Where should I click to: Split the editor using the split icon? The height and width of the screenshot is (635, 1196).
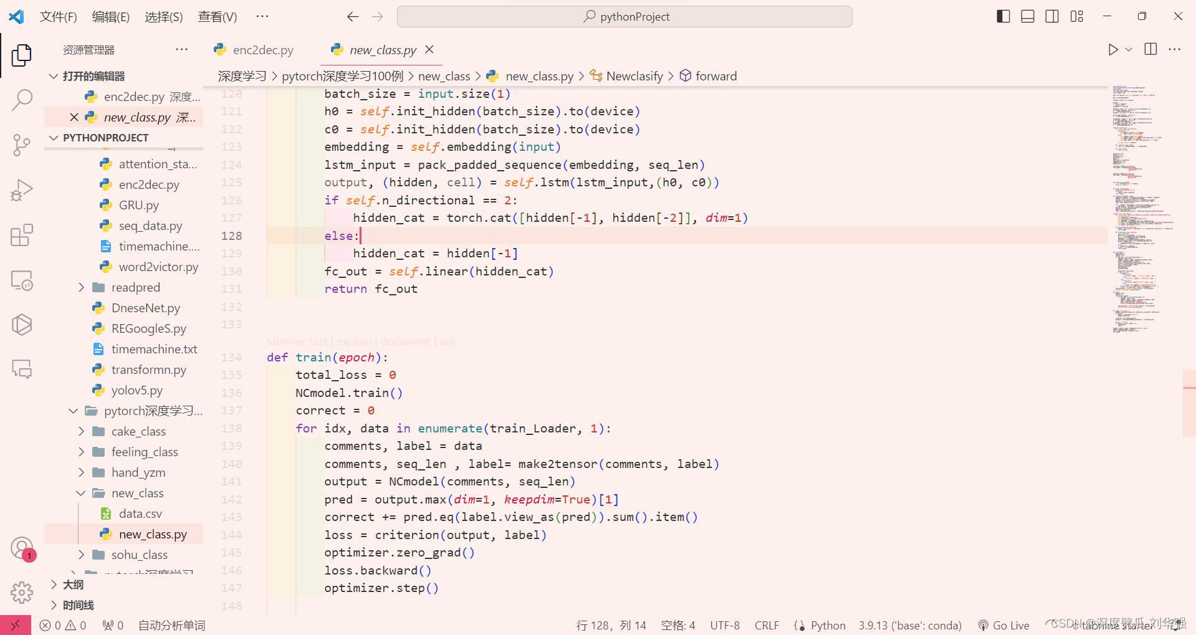(x=1150, y=50)
